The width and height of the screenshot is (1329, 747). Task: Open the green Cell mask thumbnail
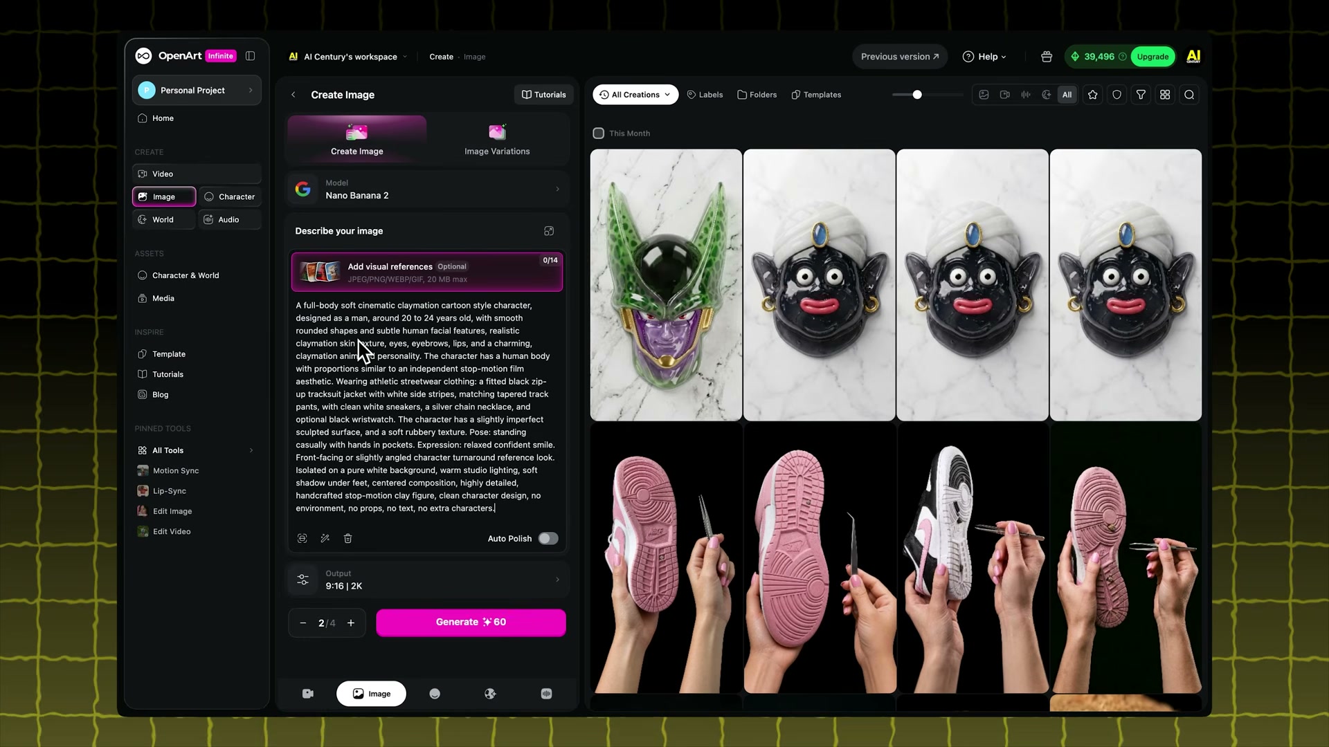click(x=666, y=285)
